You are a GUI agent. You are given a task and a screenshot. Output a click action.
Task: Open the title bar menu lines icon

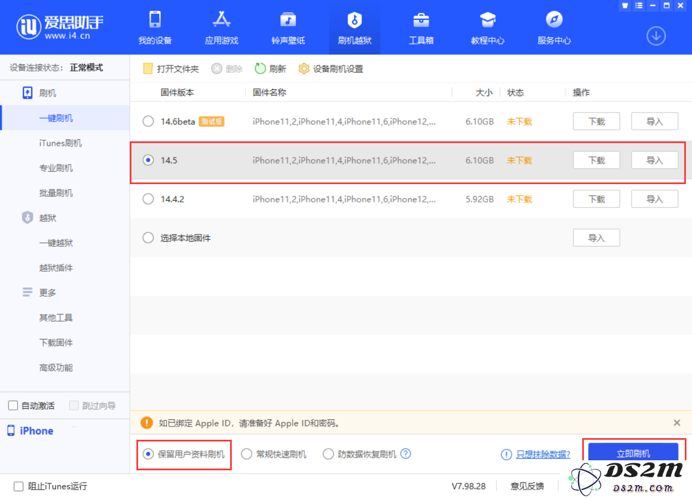pyautogui.click(x=639, y=6)
